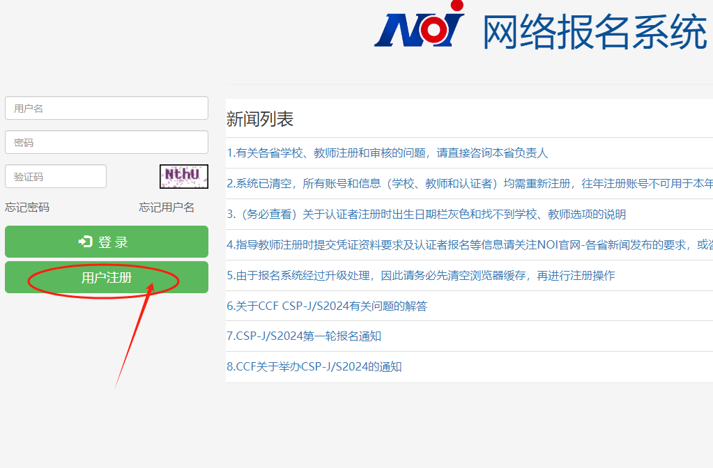
Task: Click the 用户注册 button
Action: 107,278
